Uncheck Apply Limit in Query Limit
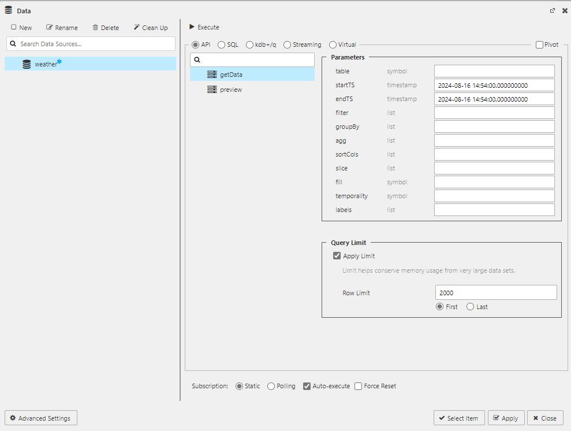This screenshot has height=431, width=571. tap(337, 255)
